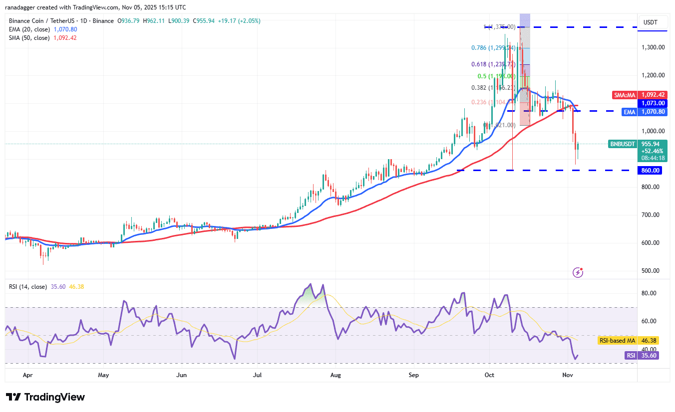Click the Oct label on the time axis
Viewport: 675px width, 412px height.
coord(489,375)
